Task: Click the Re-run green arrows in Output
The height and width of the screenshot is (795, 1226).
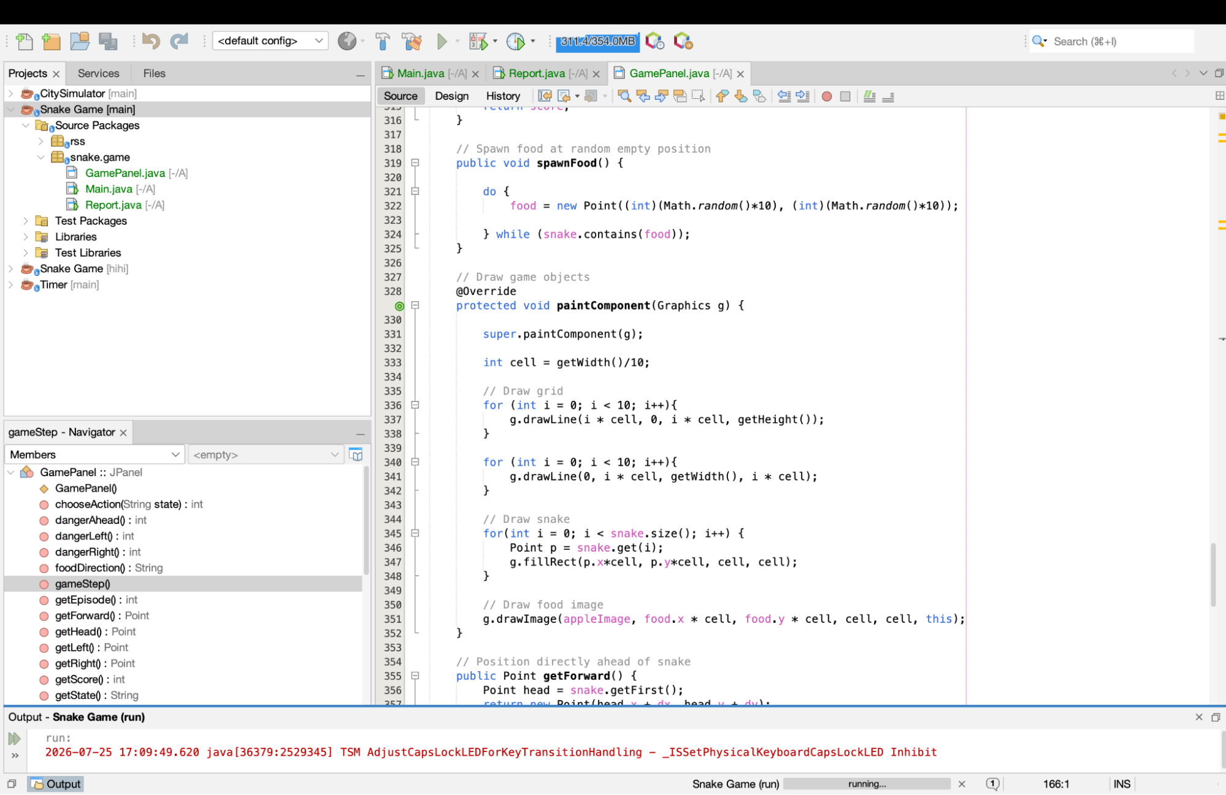Action: [15, 739]
